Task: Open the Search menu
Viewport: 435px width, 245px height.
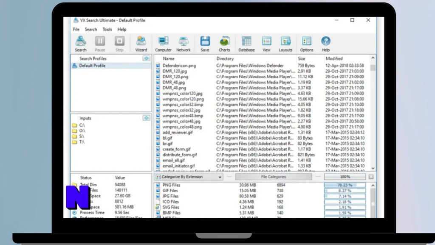Action: 91,29
